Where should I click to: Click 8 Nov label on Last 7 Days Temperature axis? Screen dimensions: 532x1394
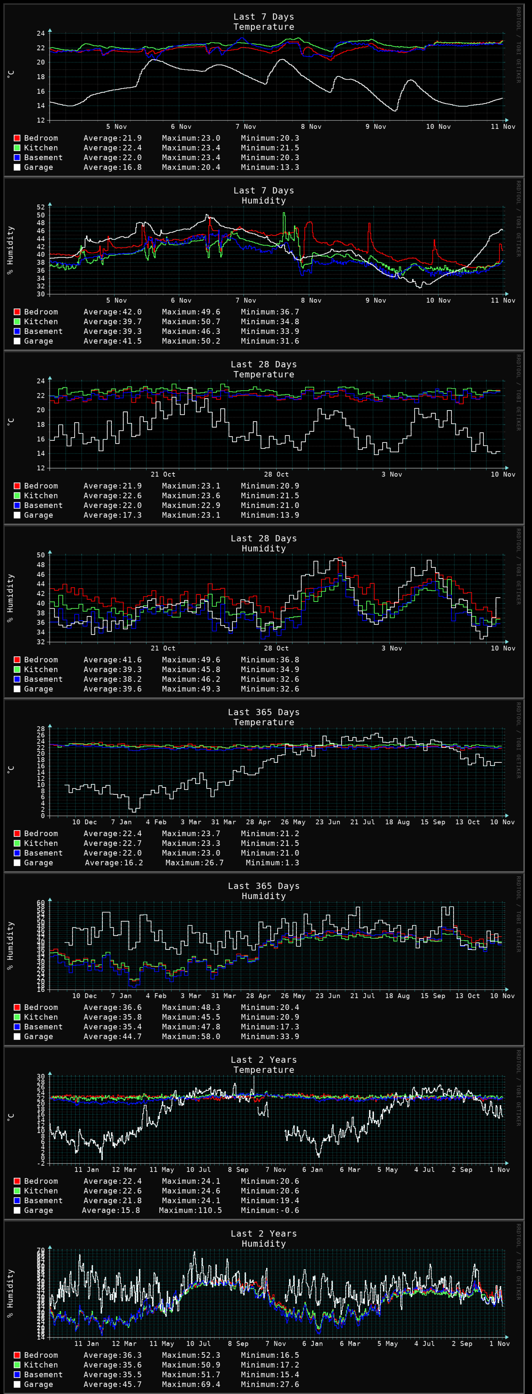311,127
